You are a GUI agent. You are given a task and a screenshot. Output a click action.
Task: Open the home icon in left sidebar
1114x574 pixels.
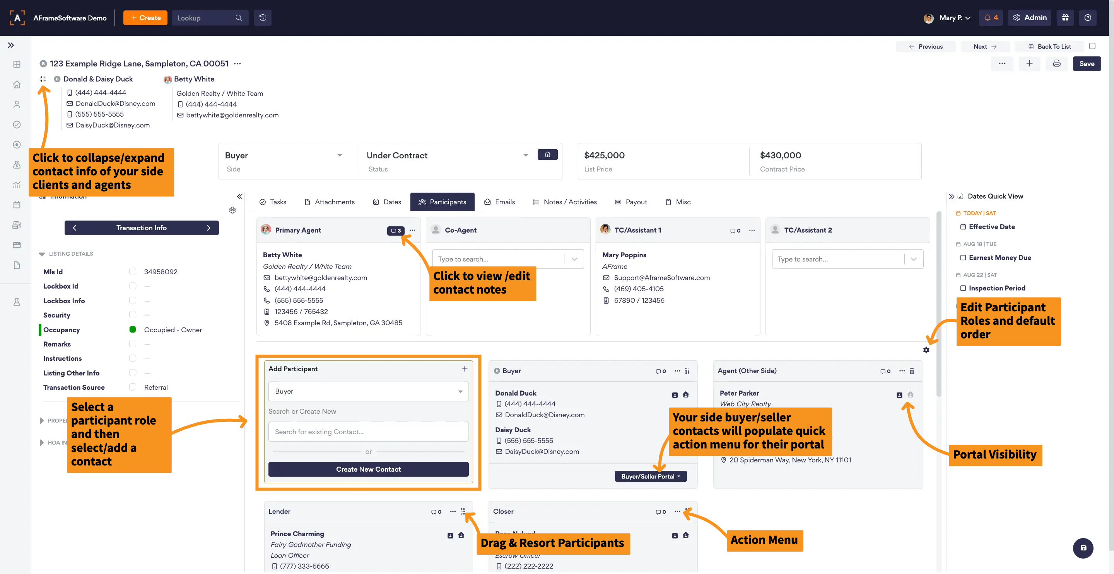(17, 84)
